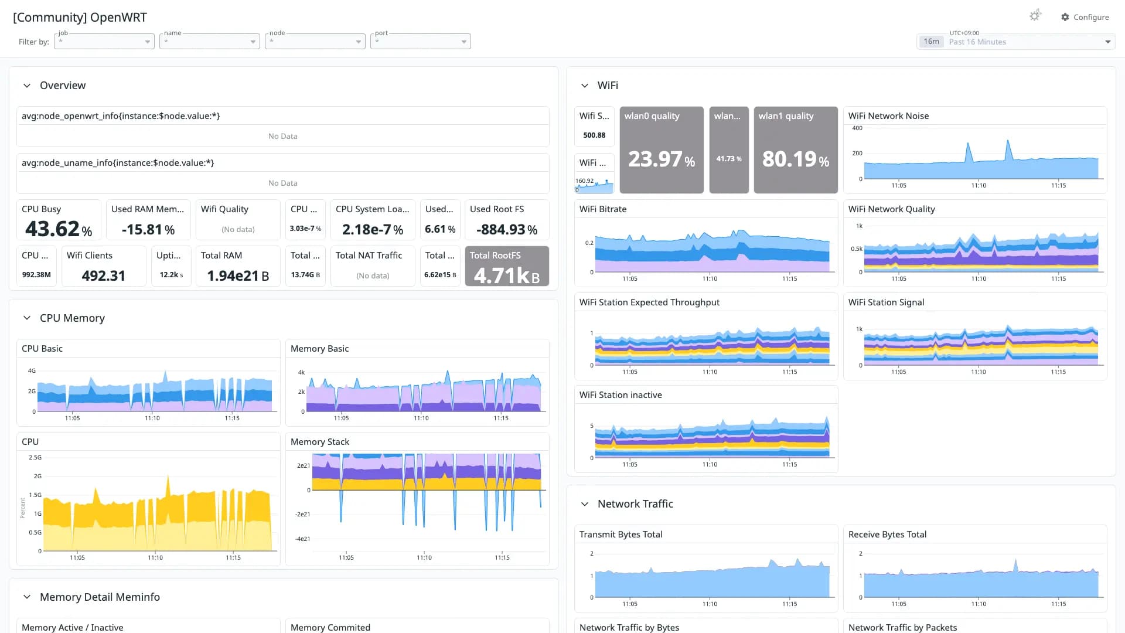Screen dimensions: 1125x633
Task: Click the Total RootFS 4.71k B widget
Action: 507,266
